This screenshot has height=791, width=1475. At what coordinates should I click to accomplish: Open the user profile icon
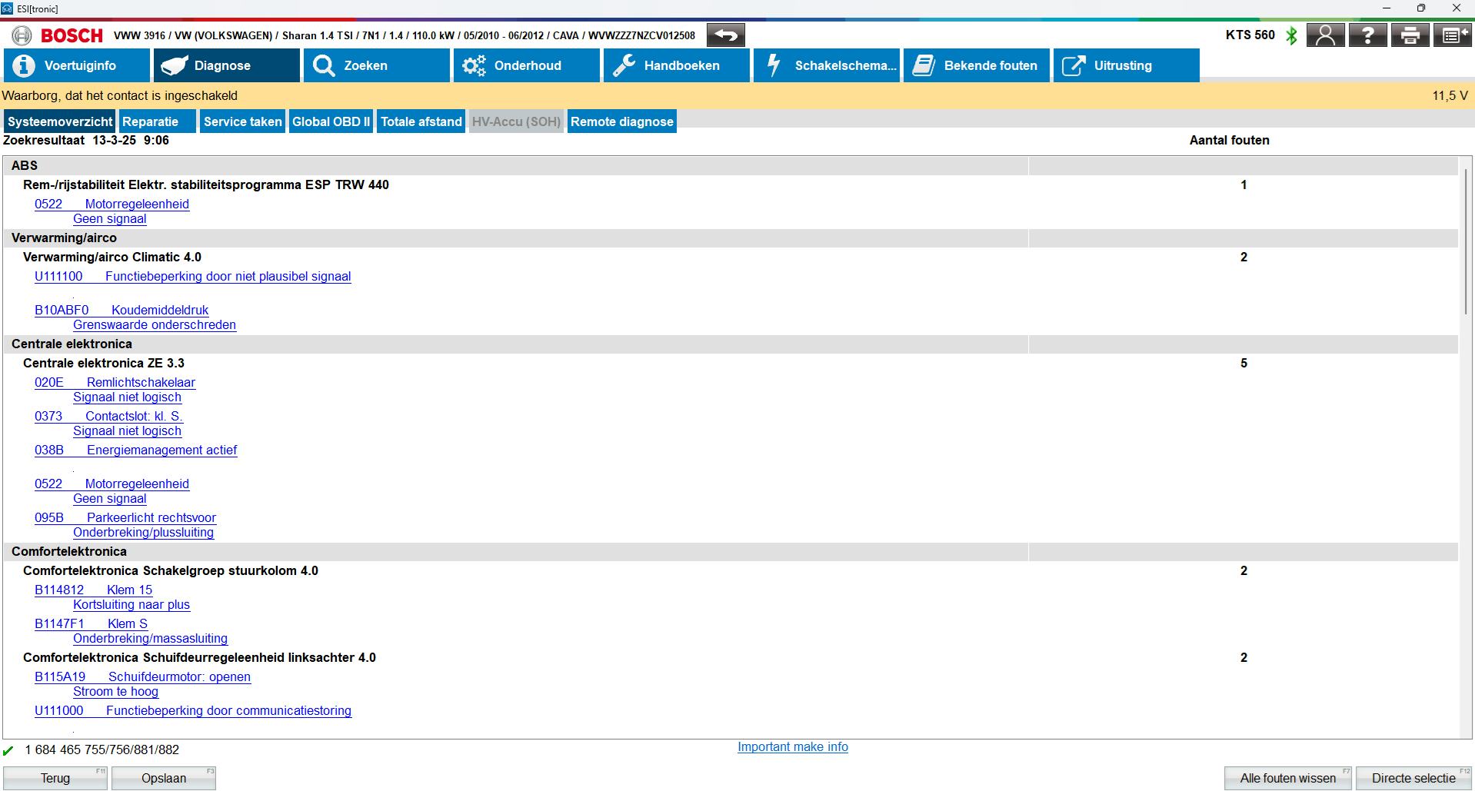[x=1325, y=35]
